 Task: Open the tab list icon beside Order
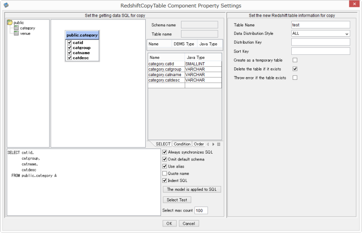[219, 144]
